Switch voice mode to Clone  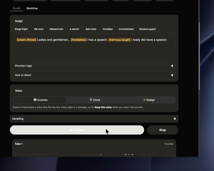(95, 100)
